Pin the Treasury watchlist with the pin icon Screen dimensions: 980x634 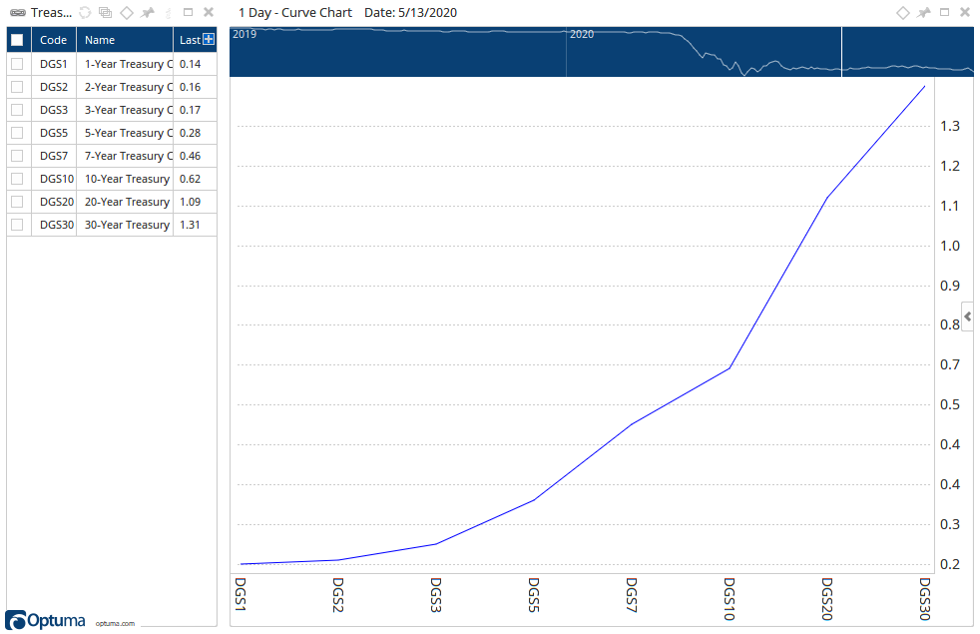tap(148, 12)
